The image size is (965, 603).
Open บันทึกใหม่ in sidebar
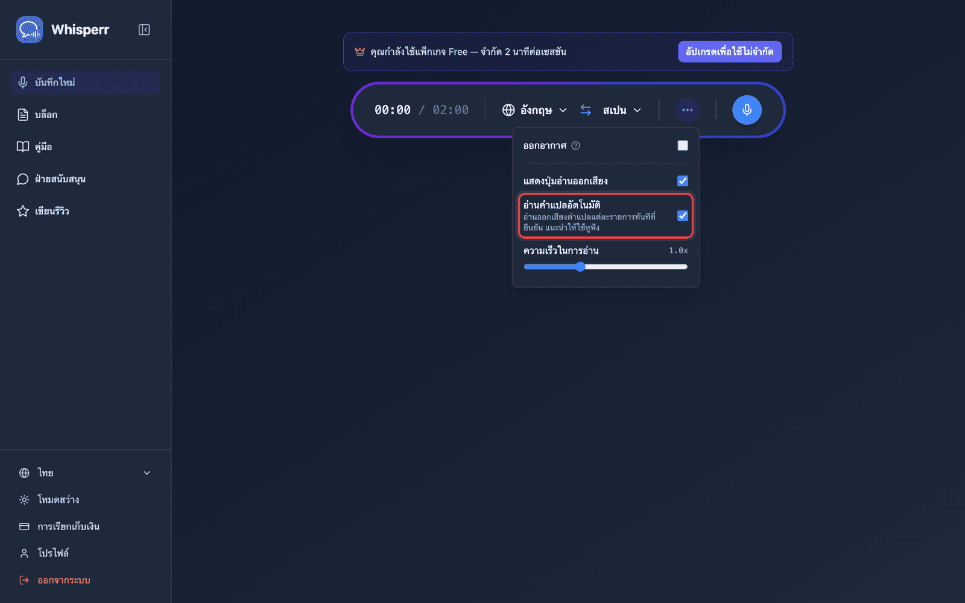[x=85, y=82]
